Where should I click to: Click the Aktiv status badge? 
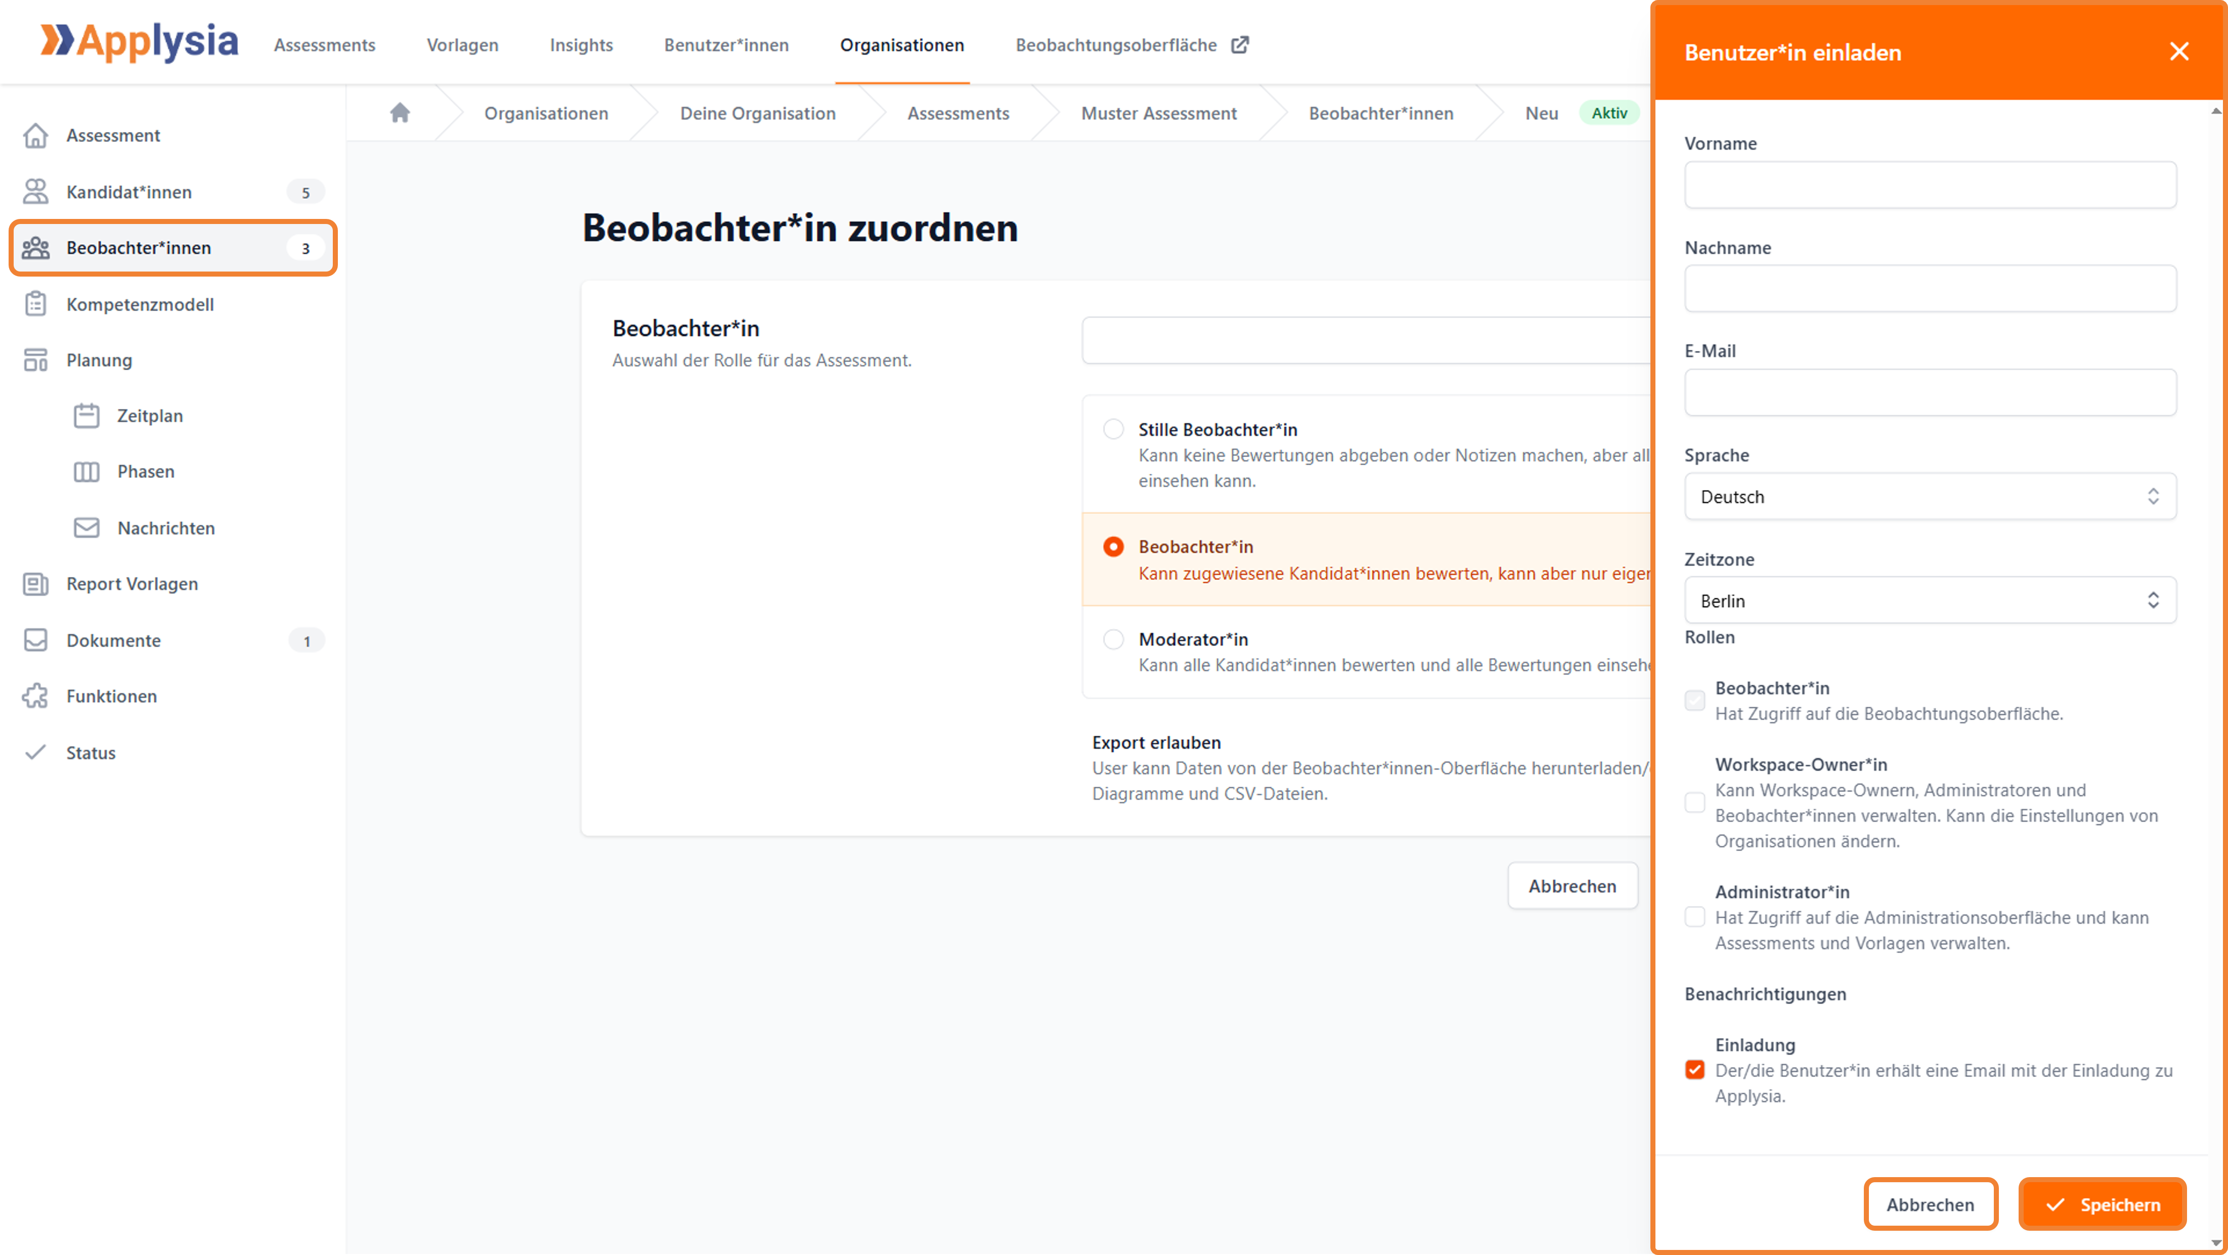point(1609,113)
